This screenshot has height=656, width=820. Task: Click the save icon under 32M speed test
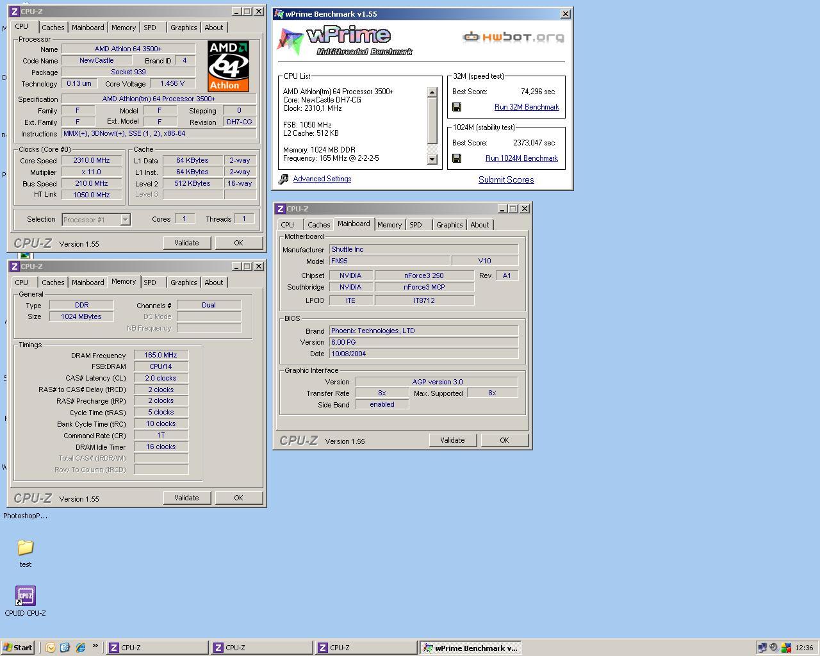point(457,107)
